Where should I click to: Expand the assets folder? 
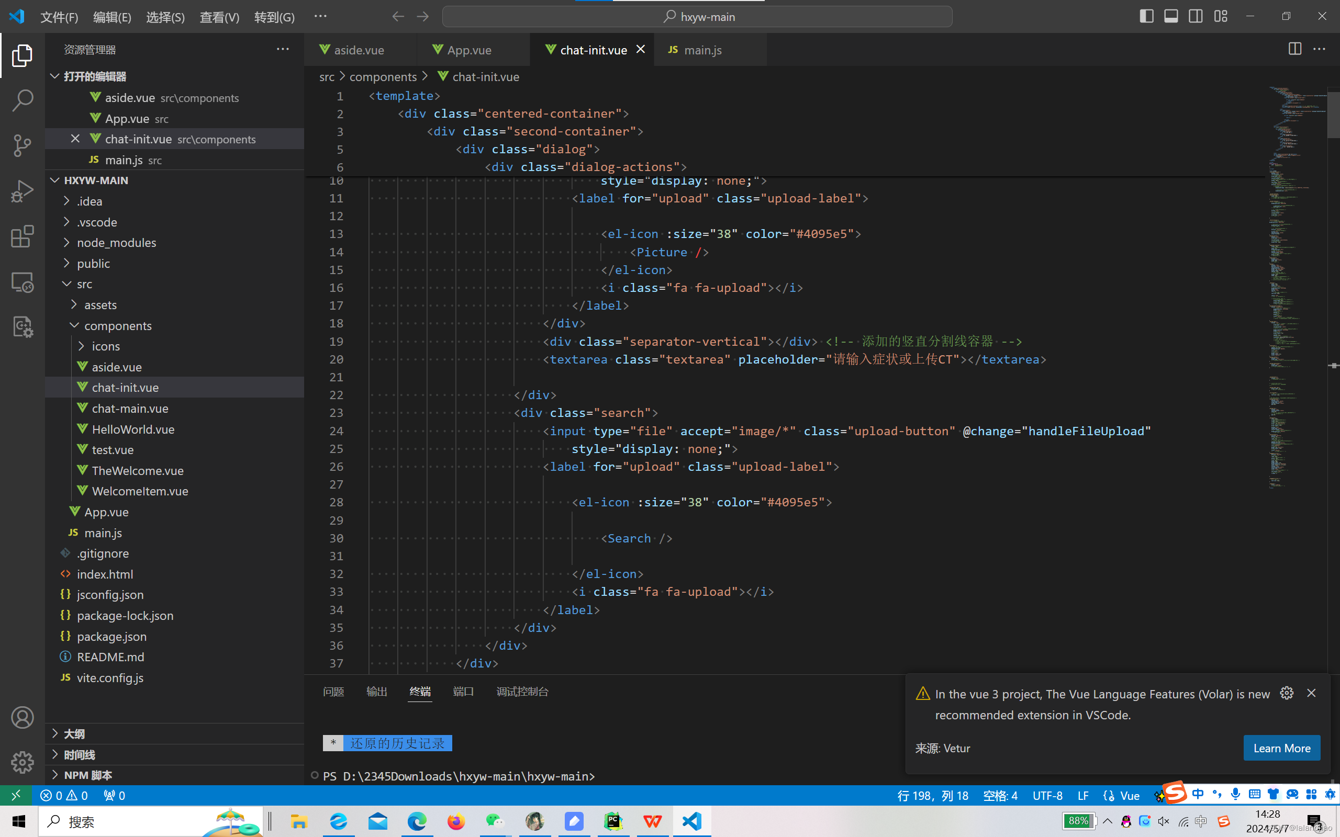174,305
